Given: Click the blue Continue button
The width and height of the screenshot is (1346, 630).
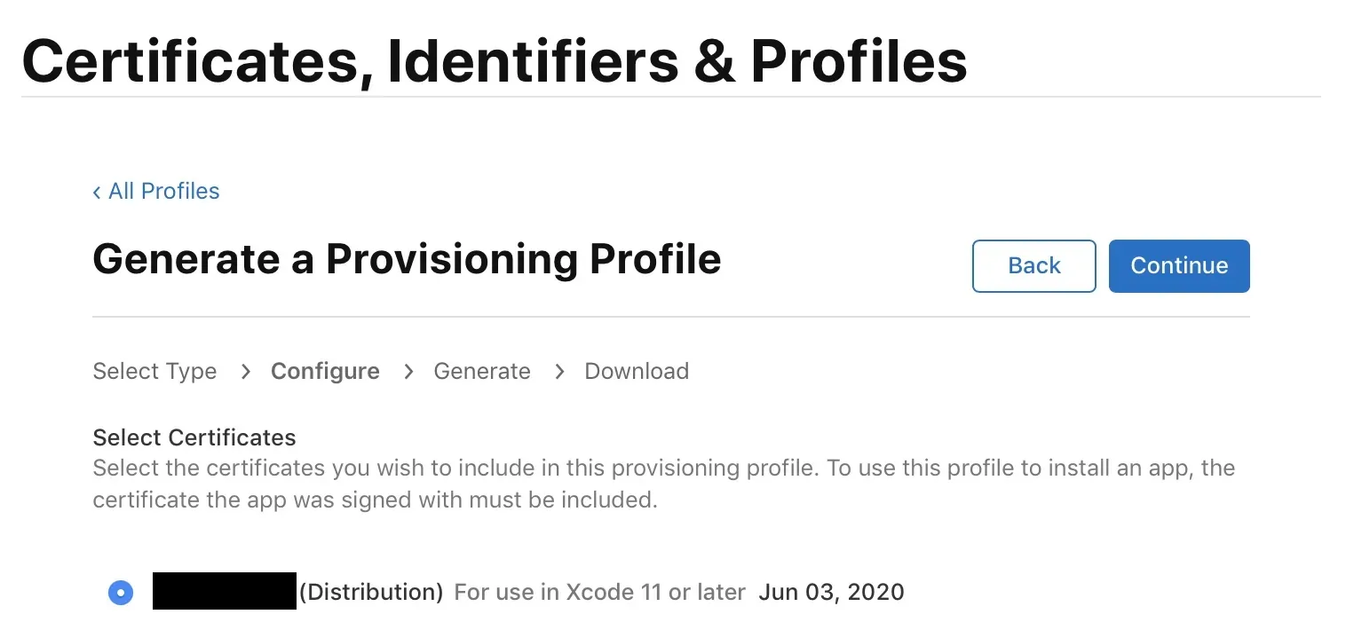Looking at the screenshot, I should (x=1178, y=265).
